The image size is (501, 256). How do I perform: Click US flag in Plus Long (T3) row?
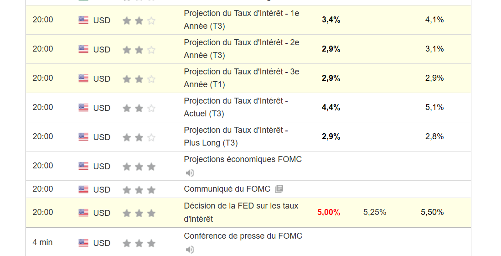(83, 137)
